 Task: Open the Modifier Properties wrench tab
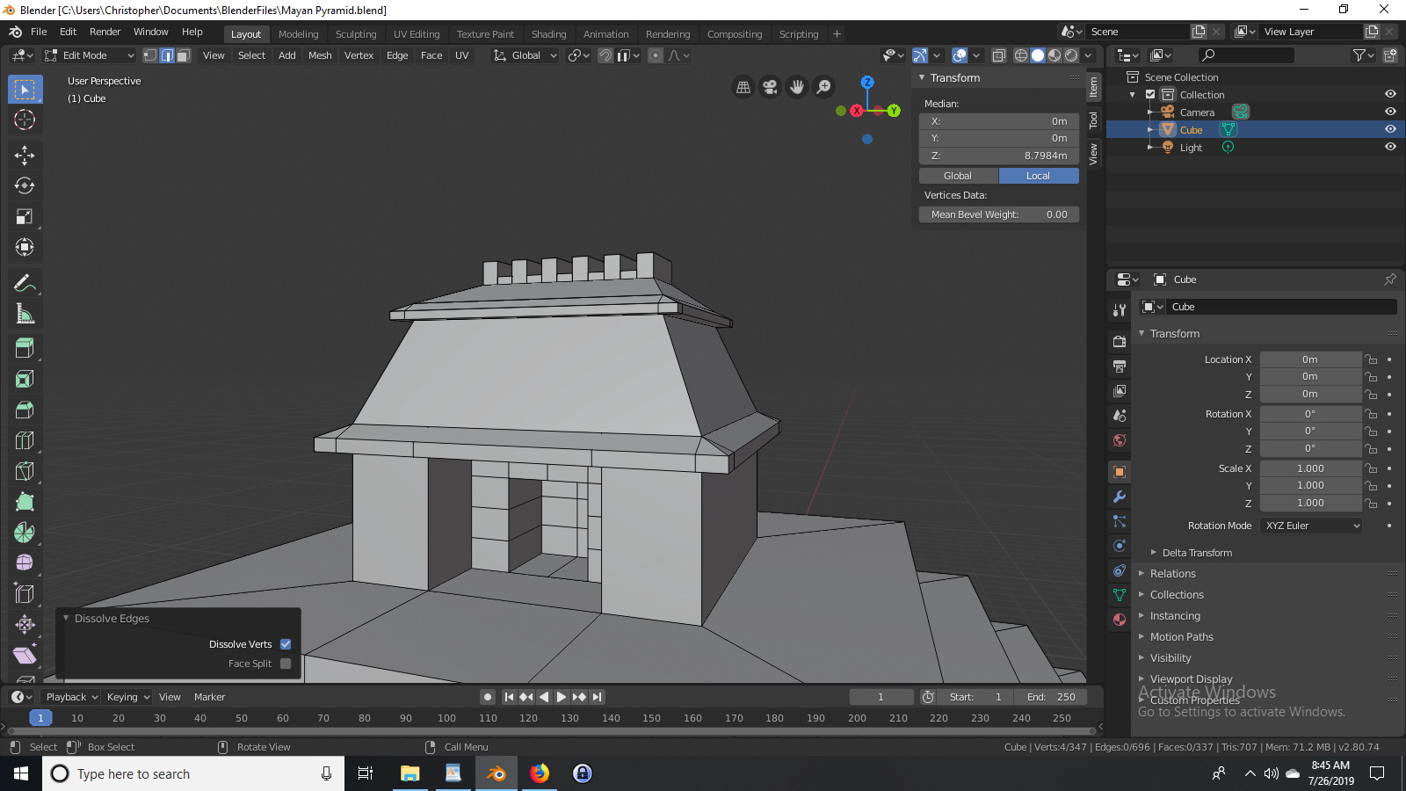click(x=1119, y=497)
